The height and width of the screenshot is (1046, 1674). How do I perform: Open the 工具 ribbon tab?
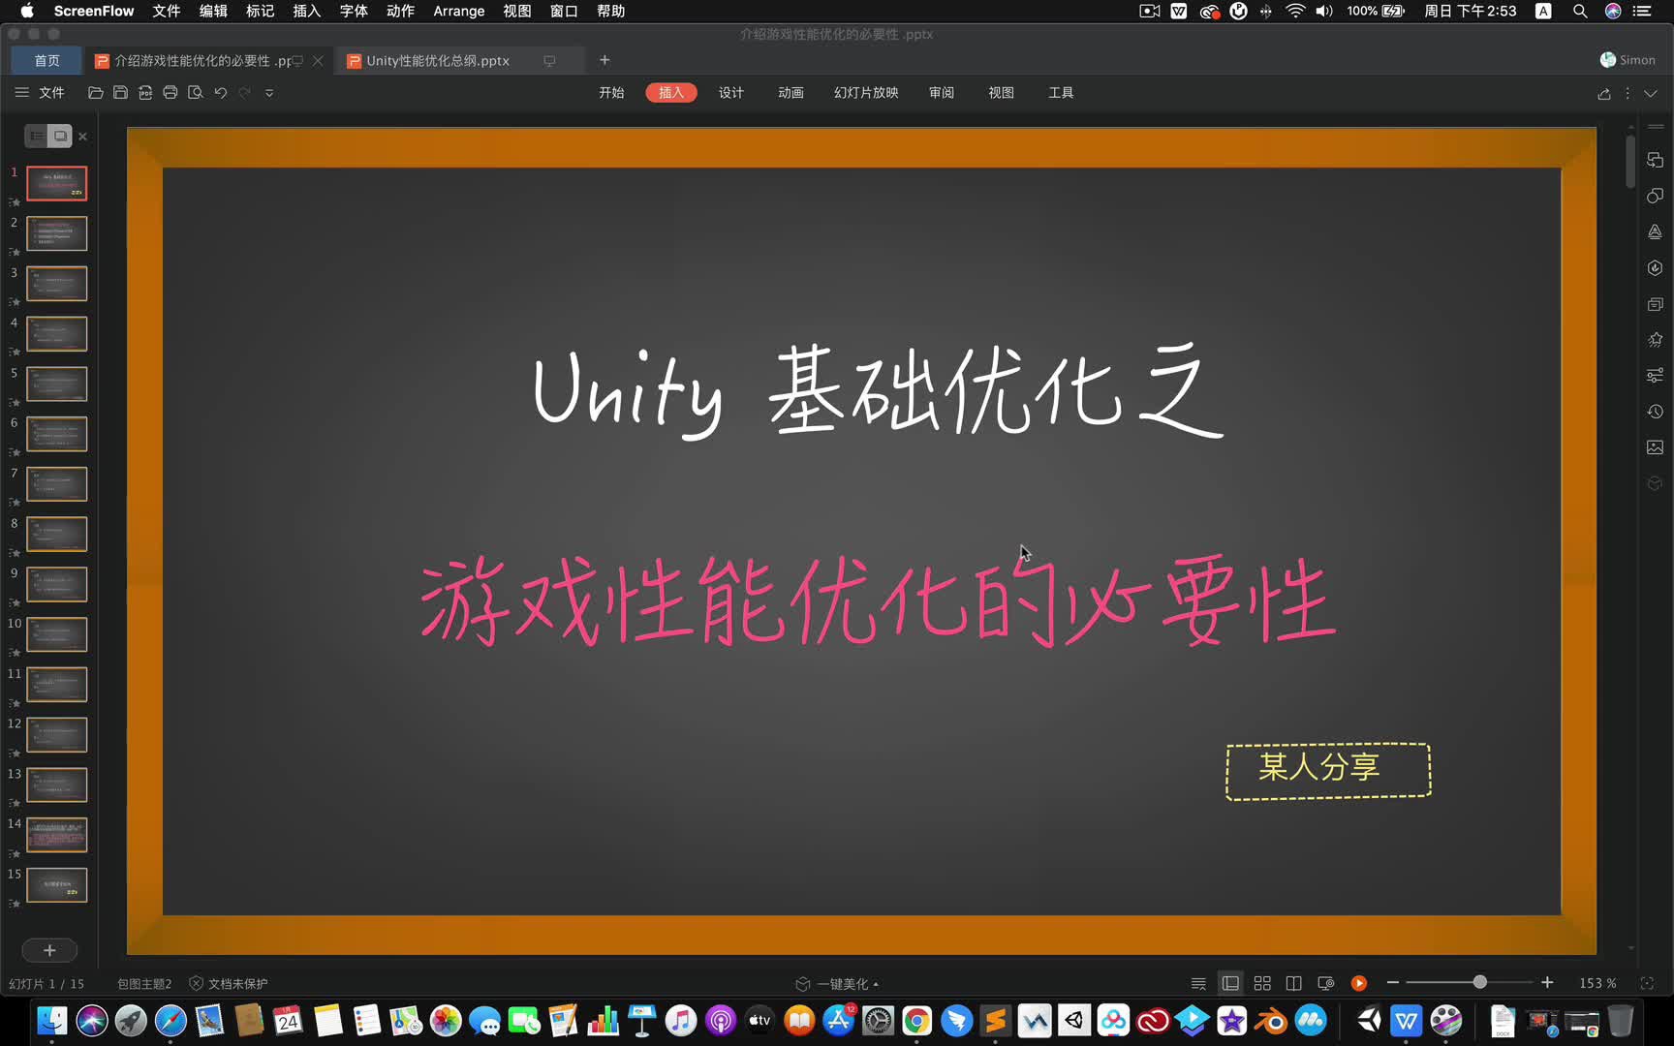[1061, 93]
